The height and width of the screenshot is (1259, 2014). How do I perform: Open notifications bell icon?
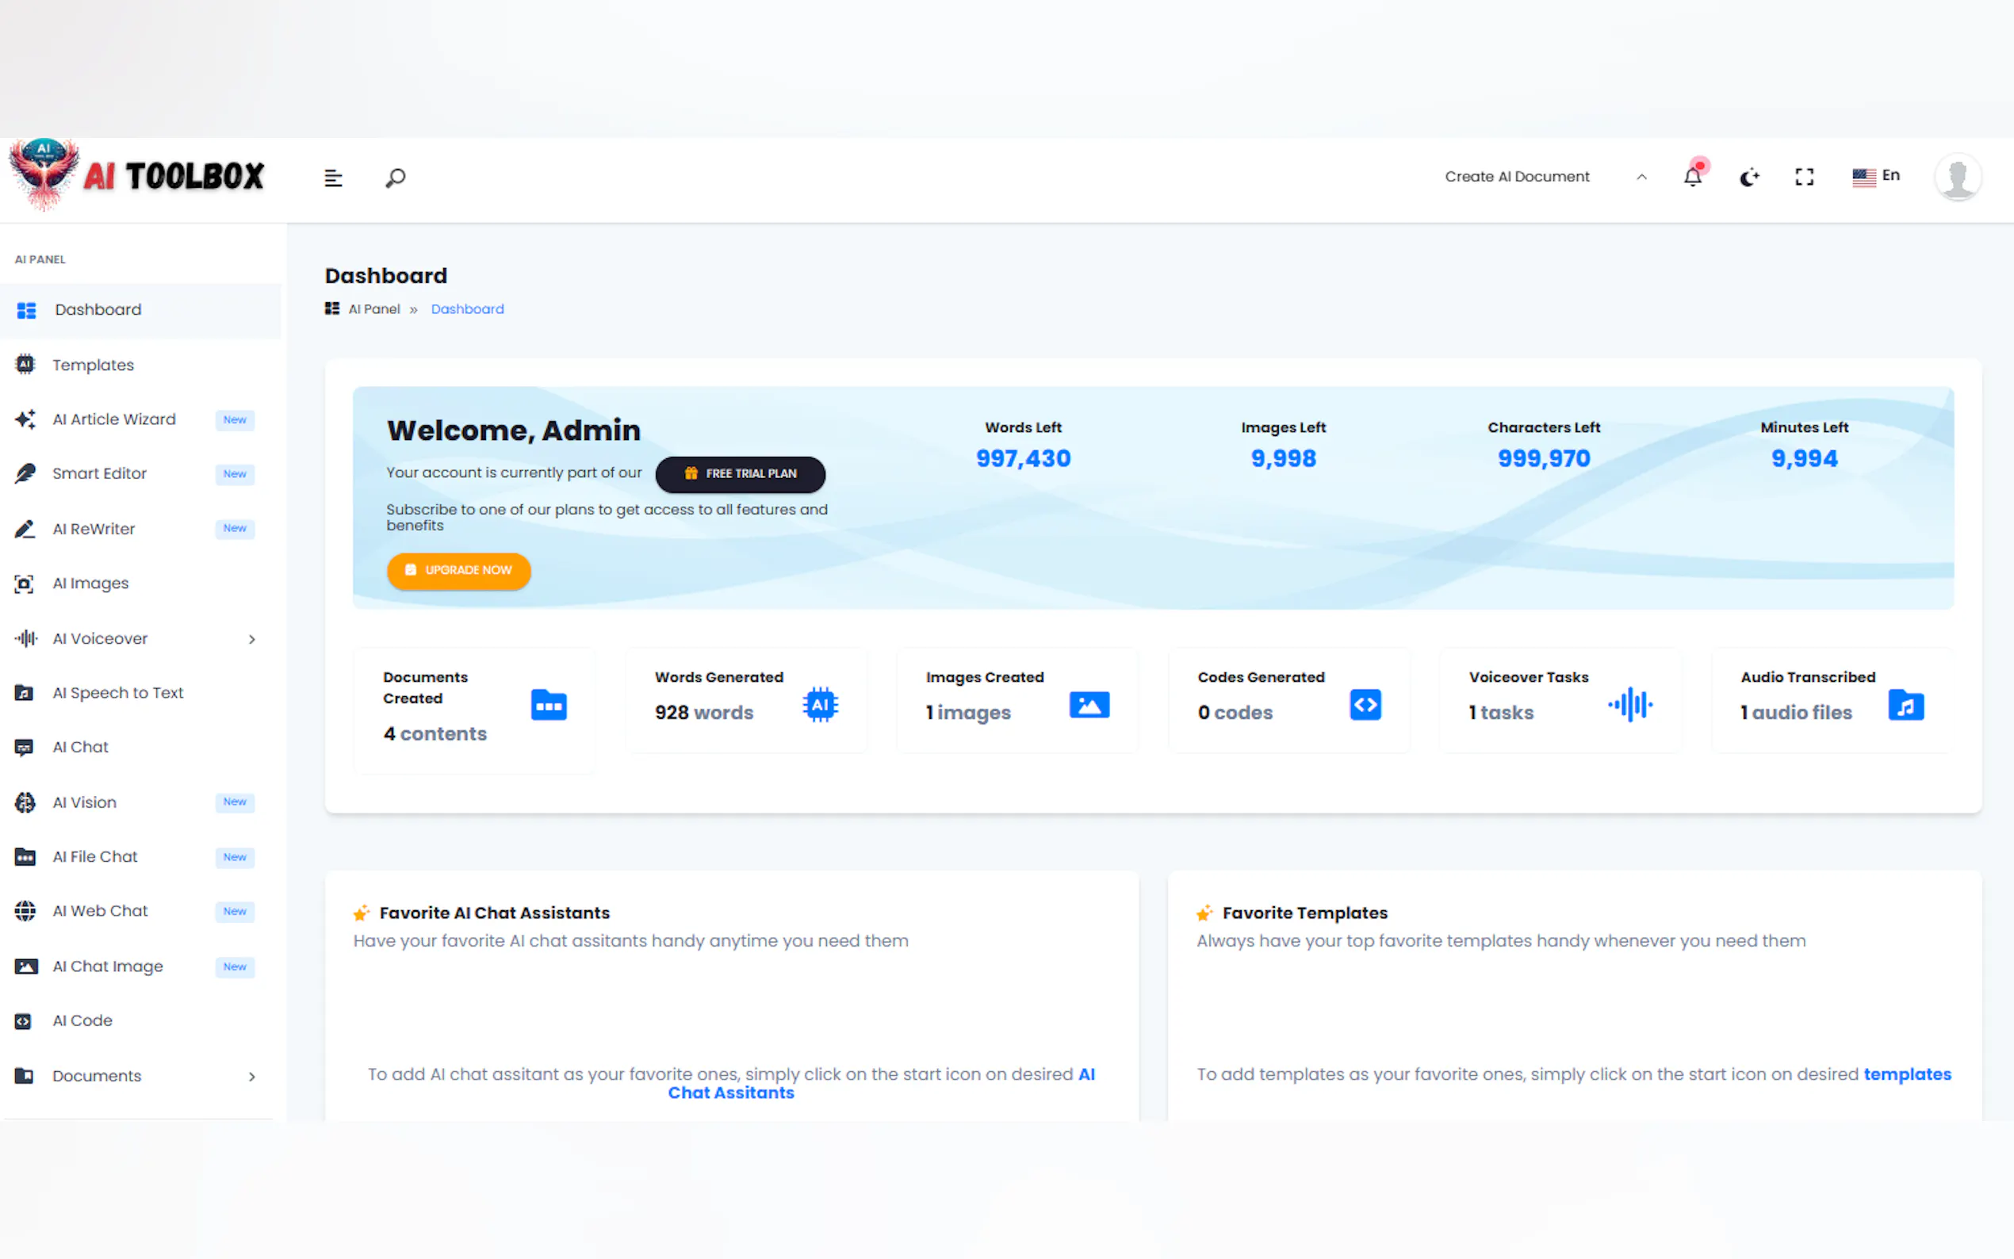[x=1693, y=177]
